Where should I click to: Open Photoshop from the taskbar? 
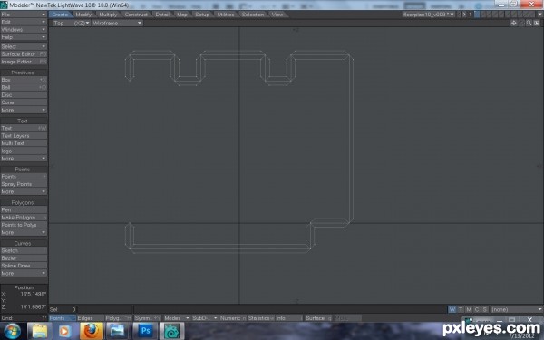click(x=145, y=331)
